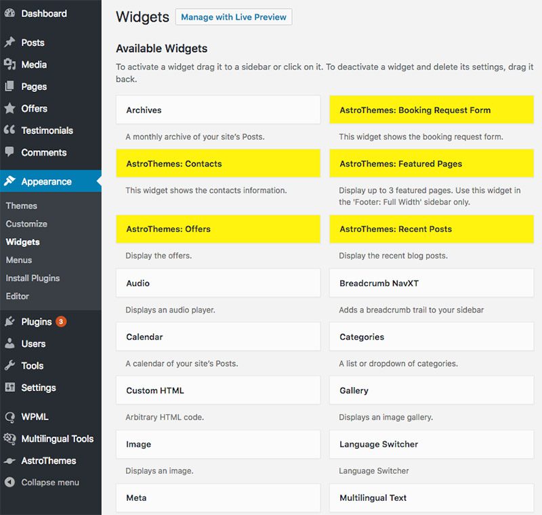This screenshot has height=515, width=542.
Task: Click the WPML icon in sidebar
Action: pos(9,417)
